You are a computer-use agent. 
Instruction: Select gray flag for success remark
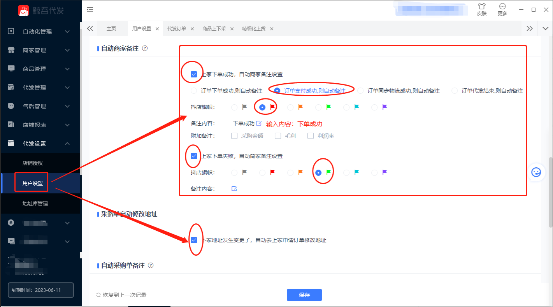(234, 107)
